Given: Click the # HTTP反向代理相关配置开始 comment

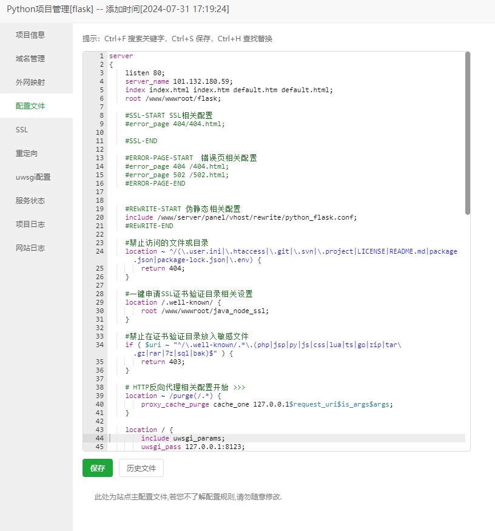Looking at the screenshot, I should coord(185,387).
